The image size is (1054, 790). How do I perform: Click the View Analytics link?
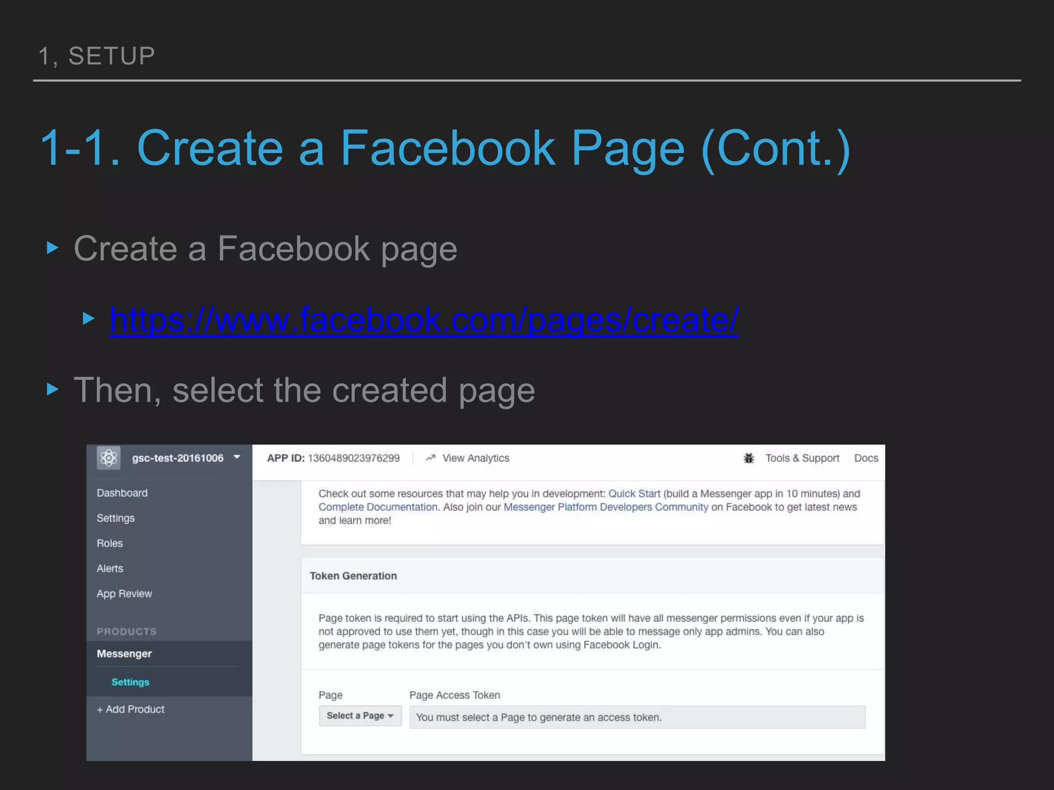pyautogui.click(x=476, y=458)
